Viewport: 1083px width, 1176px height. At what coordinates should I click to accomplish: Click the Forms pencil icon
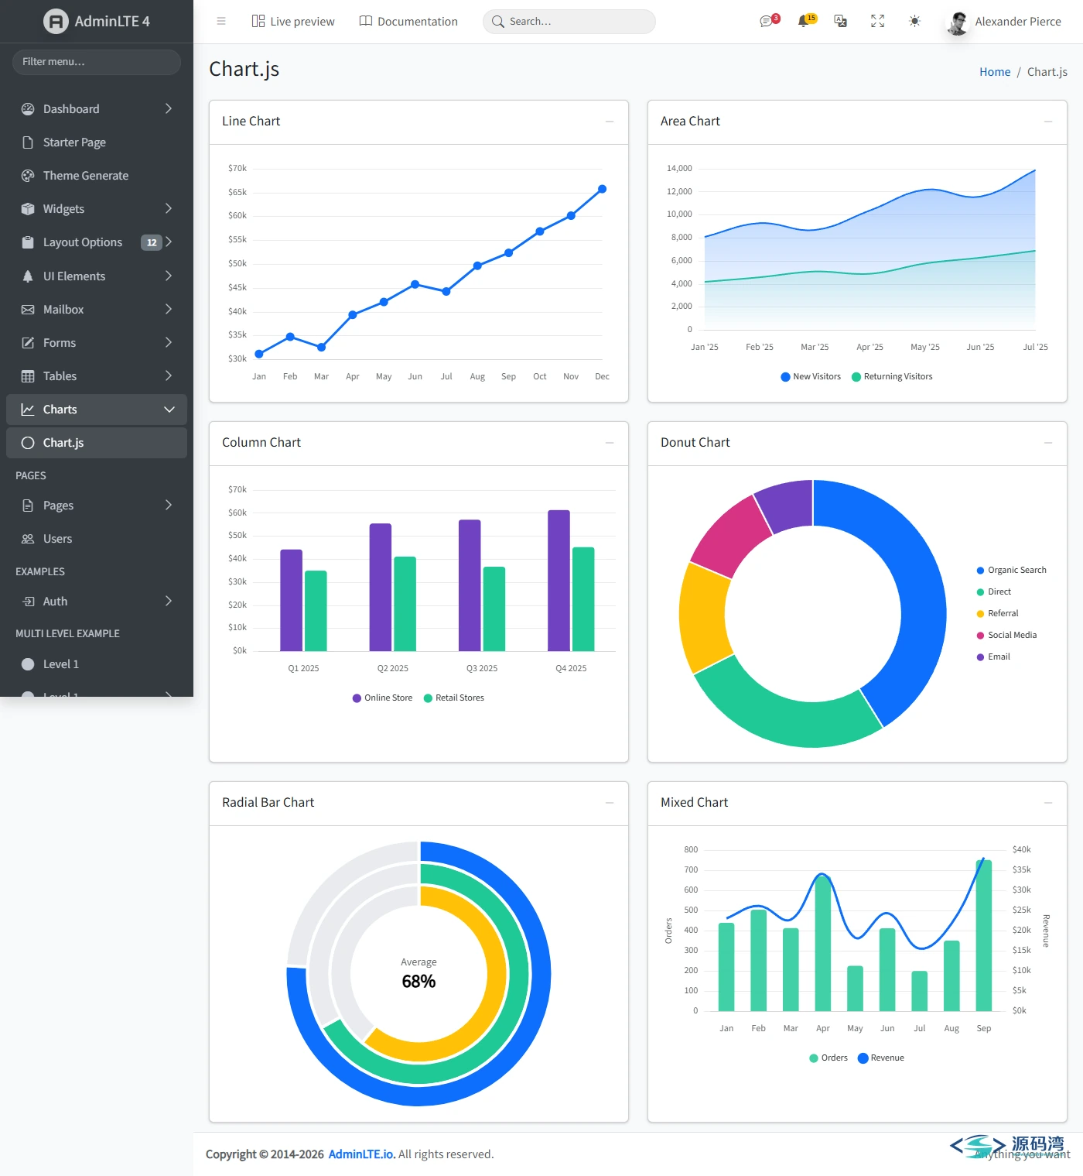[28, 343]
